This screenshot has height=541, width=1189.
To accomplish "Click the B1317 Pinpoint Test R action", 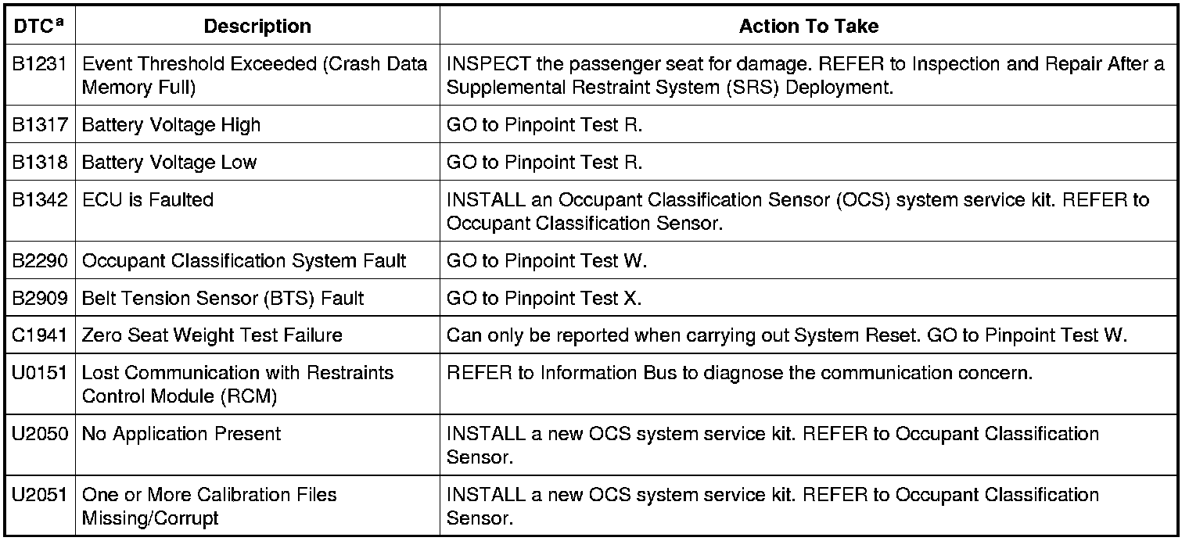I will pos(544,125).
